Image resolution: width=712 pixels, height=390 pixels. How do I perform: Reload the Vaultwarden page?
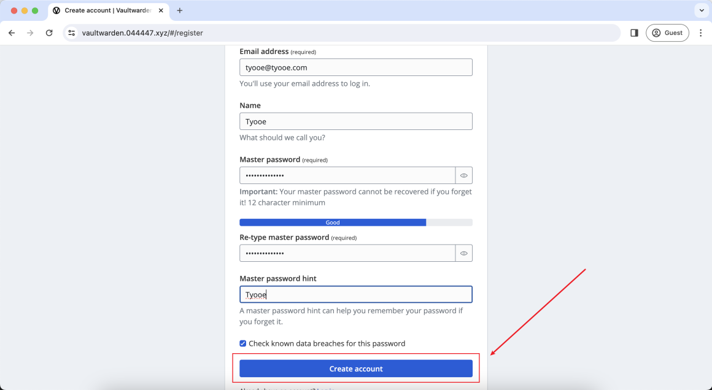click(x=49, y=33)
